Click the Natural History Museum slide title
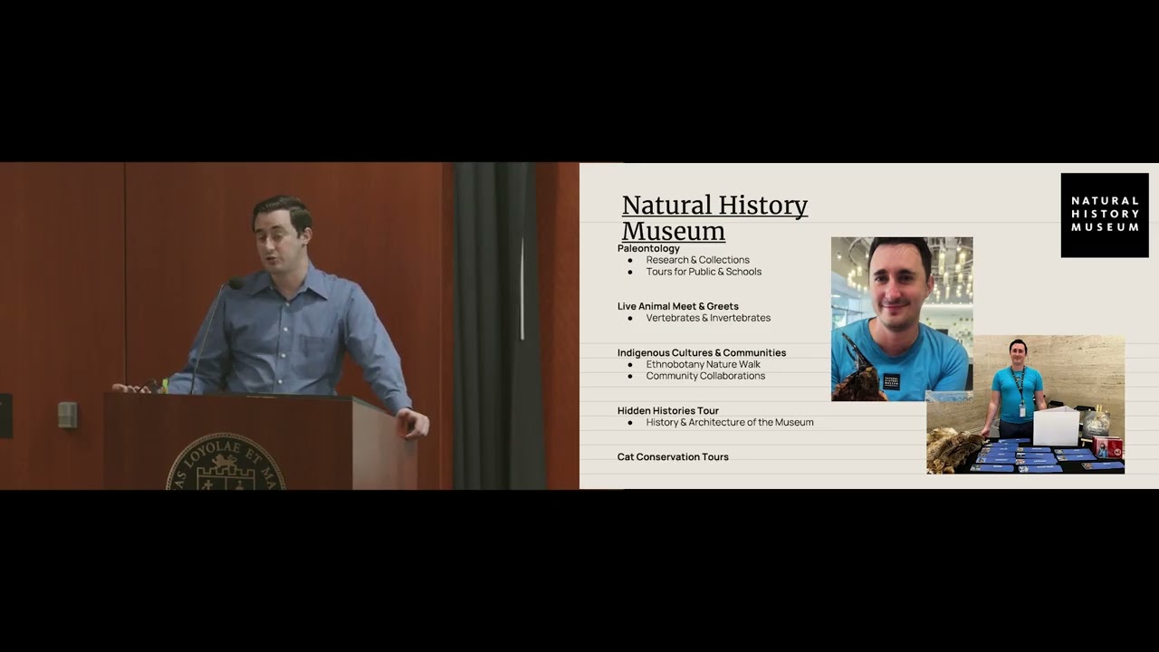Viewport: 1159px width, 652px height. (x=714, y=218)
